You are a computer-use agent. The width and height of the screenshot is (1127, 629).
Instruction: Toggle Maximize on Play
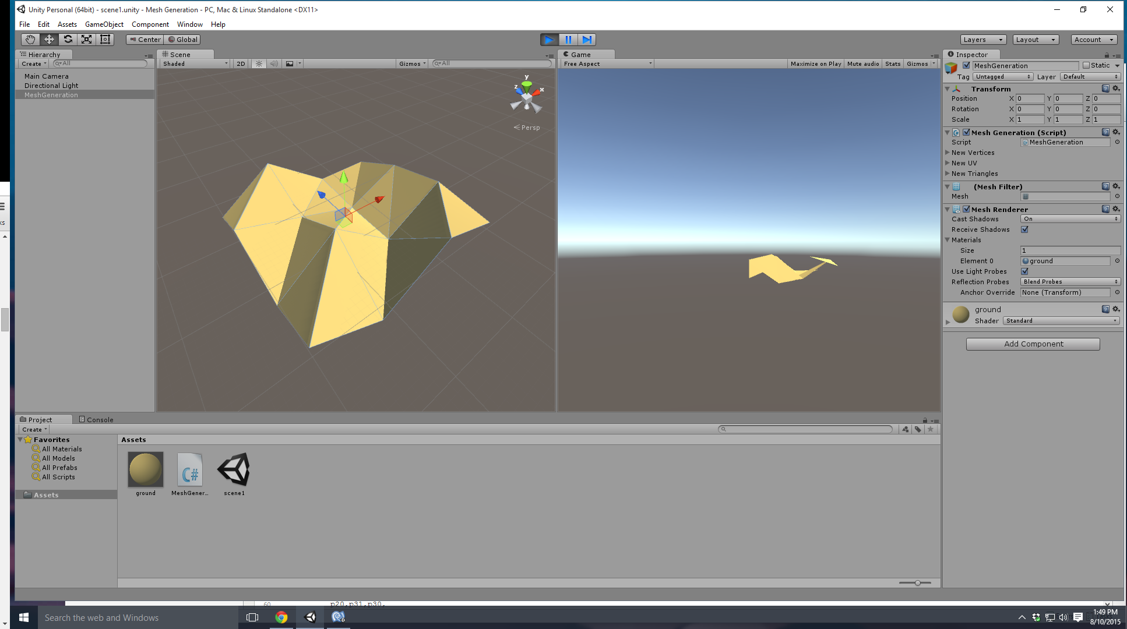(816, 63)
